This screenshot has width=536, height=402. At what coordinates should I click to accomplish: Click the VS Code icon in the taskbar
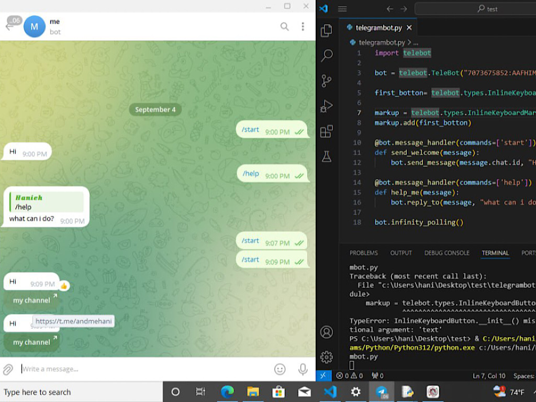pos(330,392)
